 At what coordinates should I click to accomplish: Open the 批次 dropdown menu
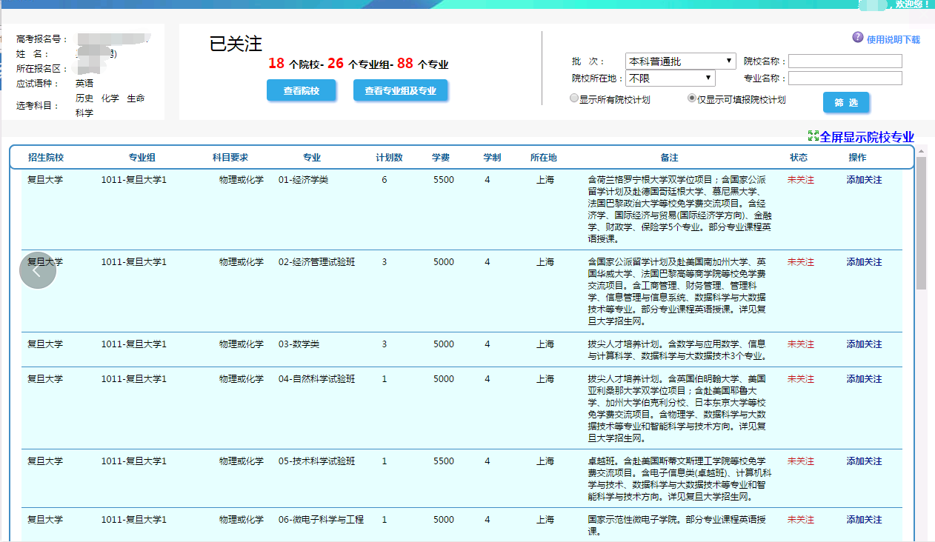(680, 61)
